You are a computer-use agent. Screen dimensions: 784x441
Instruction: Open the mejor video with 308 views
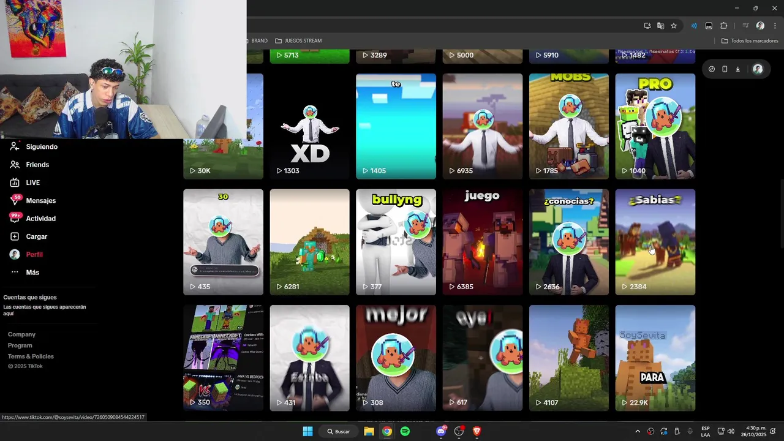(396, 358)
